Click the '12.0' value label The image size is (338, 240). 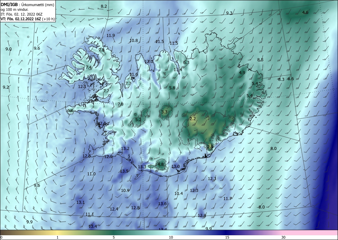[149, 62]
